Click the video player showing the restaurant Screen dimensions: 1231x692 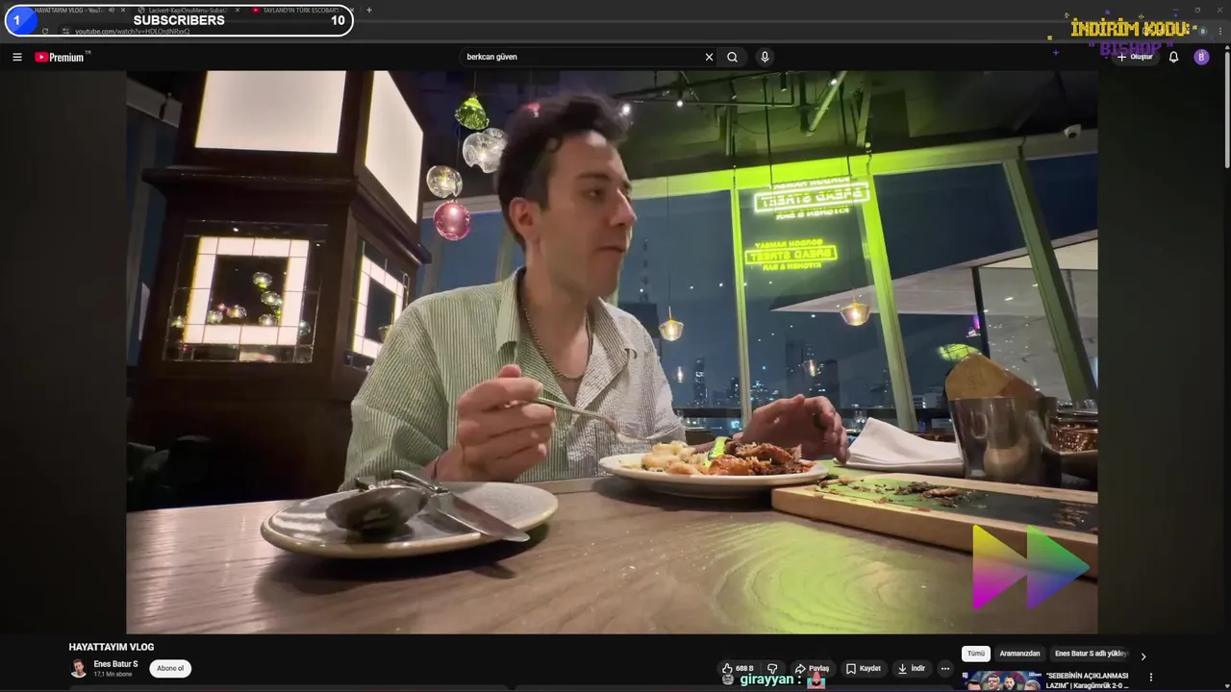tap(612, 352)
